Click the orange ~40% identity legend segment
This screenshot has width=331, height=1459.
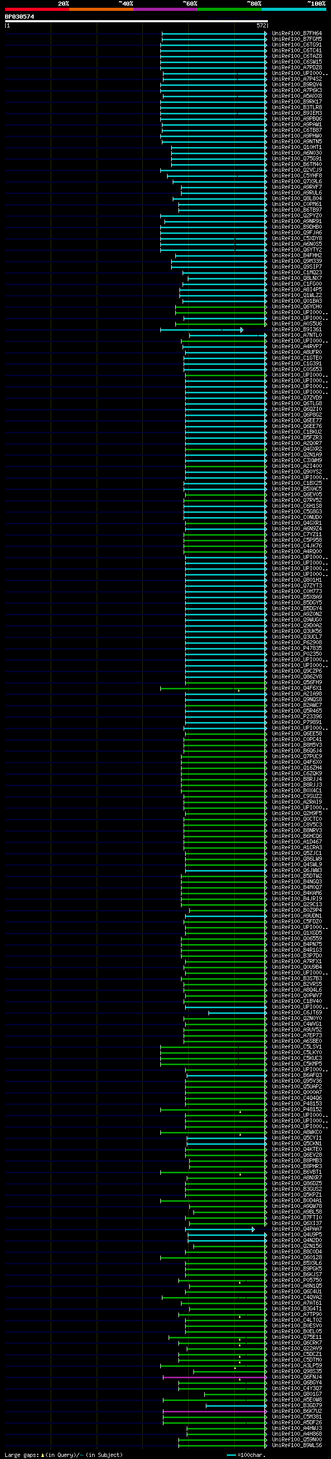coord(101,9)
